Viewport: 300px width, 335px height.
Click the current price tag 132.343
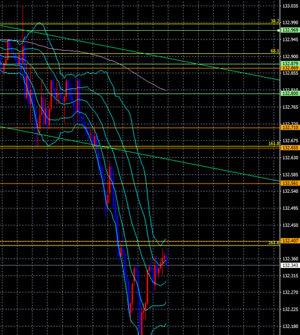coord(291,265)
